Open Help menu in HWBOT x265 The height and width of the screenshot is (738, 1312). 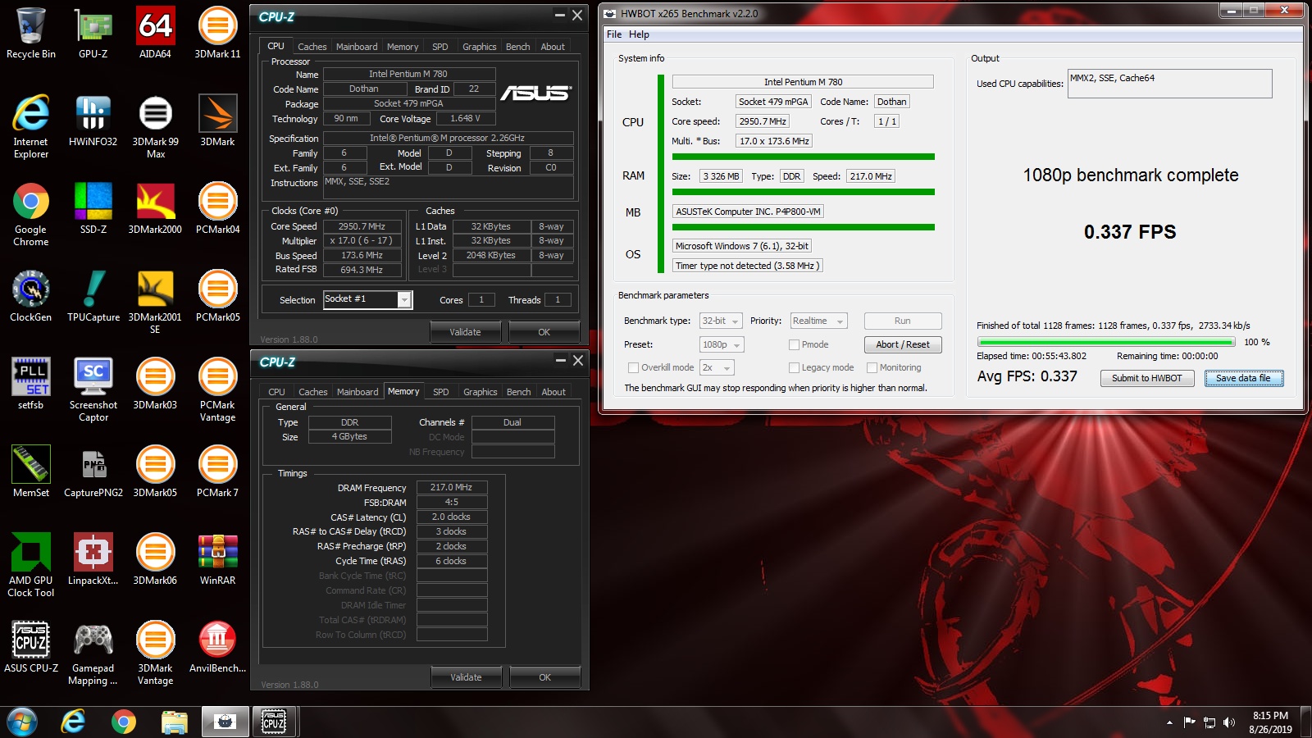click(x=639, y=34)
